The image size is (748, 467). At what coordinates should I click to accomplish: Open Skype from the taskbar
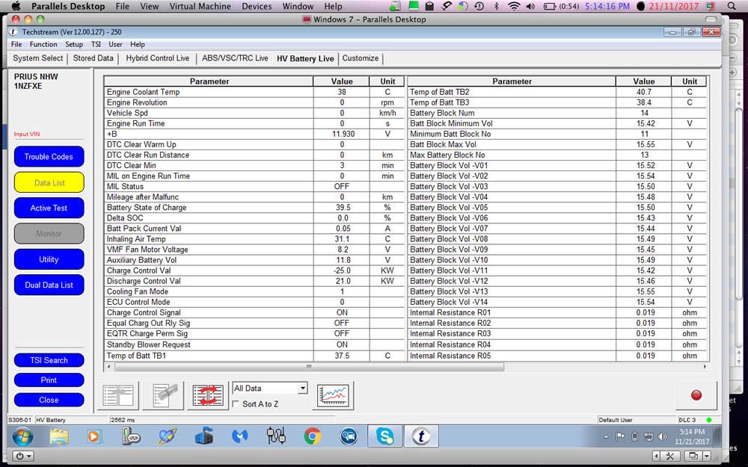point(384,436)
